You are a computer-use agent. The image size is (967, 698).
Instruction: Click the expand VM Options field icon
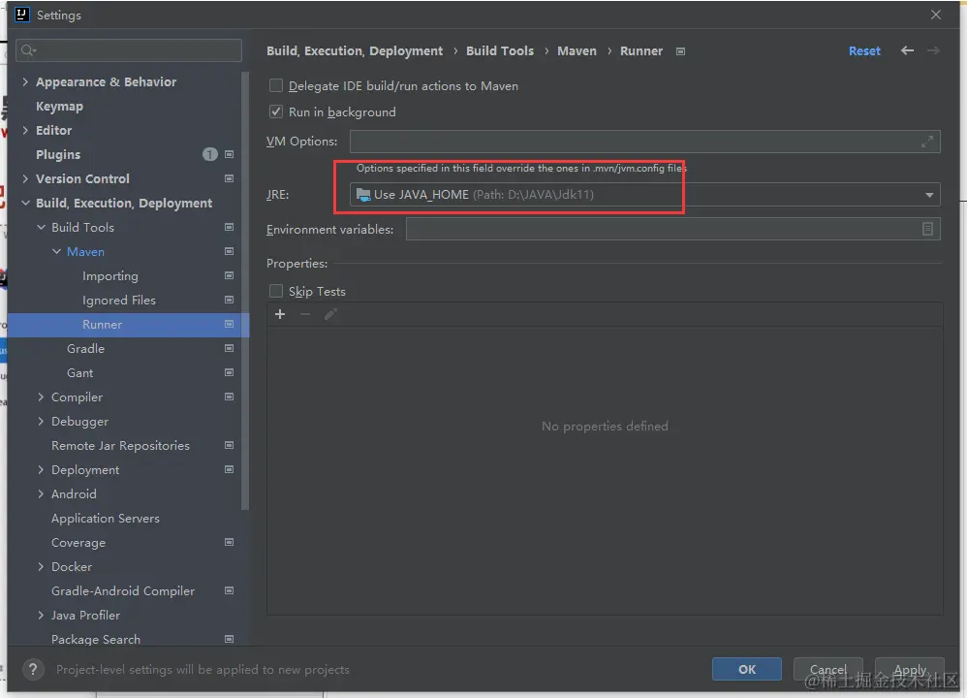click(927, 142)
